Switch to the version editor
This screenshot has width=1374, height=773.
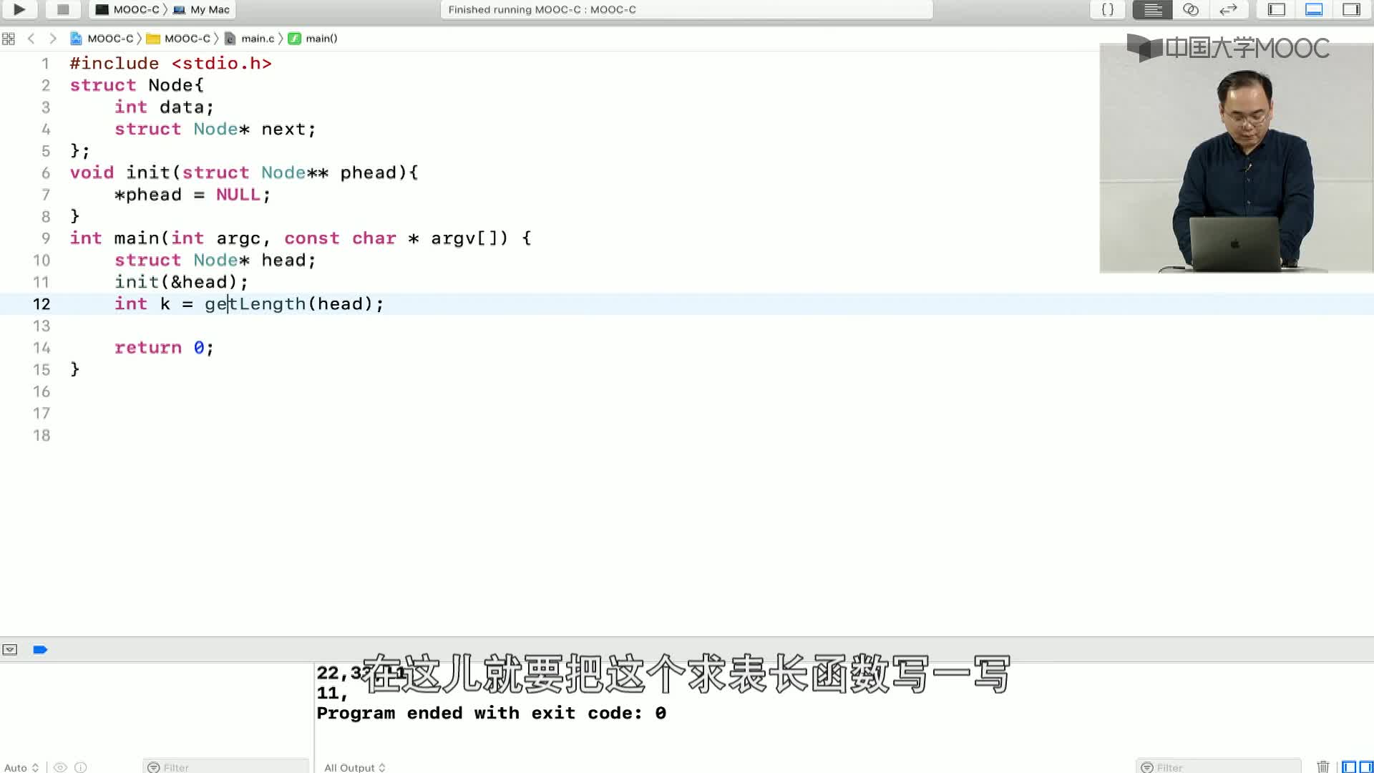1228,9
